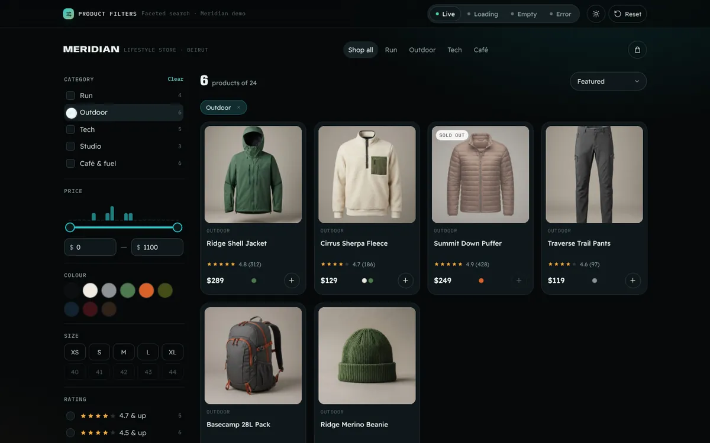This screenshot has width=710, height=443.
Task: Click the price slider minimum handle
Action: coord(70,227)
